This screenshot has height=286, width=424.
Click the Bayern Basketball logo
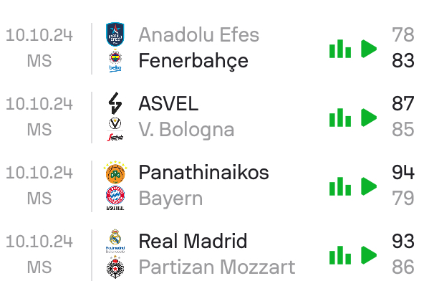point(115,198)
